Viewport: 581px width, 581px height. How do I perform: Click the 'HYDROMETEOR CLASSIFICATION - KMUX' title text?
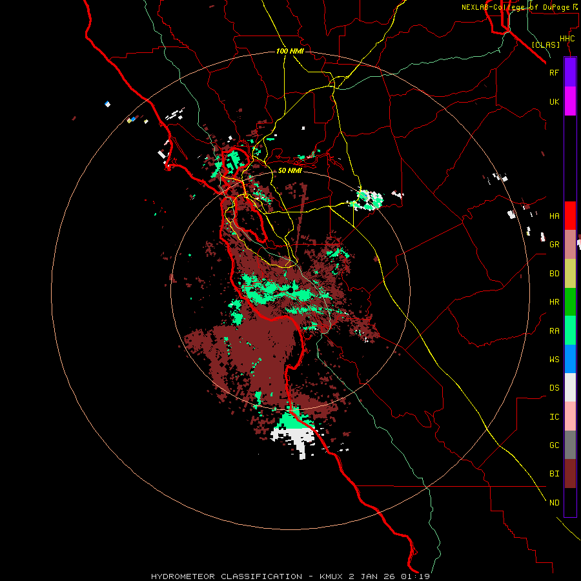coord(248,576)
